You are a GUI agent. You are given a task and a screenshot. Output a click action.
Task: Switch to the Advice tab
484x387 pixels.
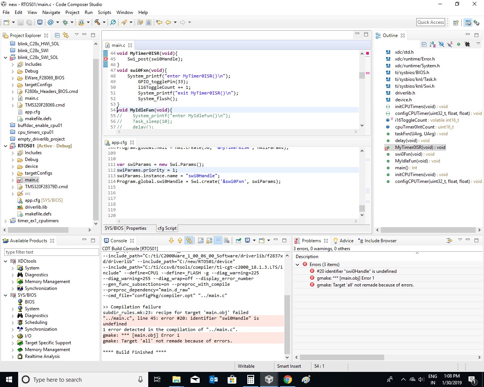point(343,240)
